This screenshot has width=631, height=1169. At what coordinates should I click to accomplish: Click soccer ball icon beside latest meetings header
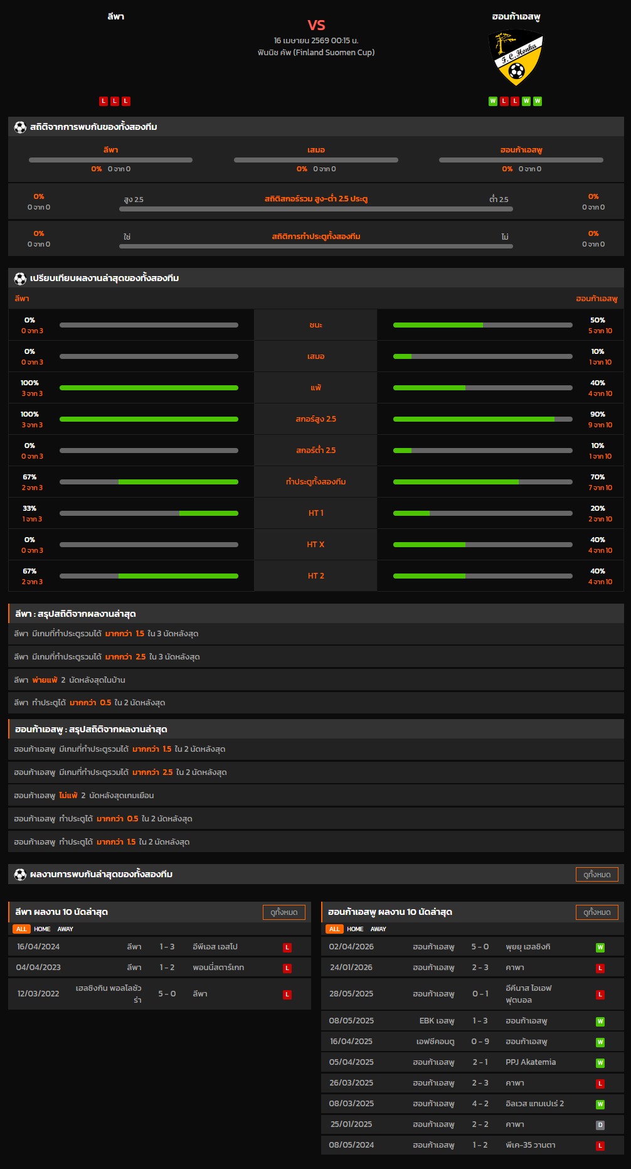[x=20, y=874]
